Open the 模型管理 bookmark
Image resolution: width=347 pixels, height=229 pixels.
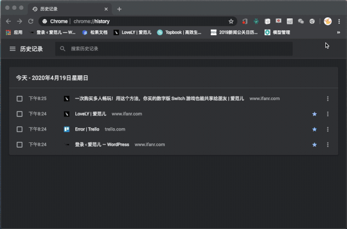pos(277,32)
